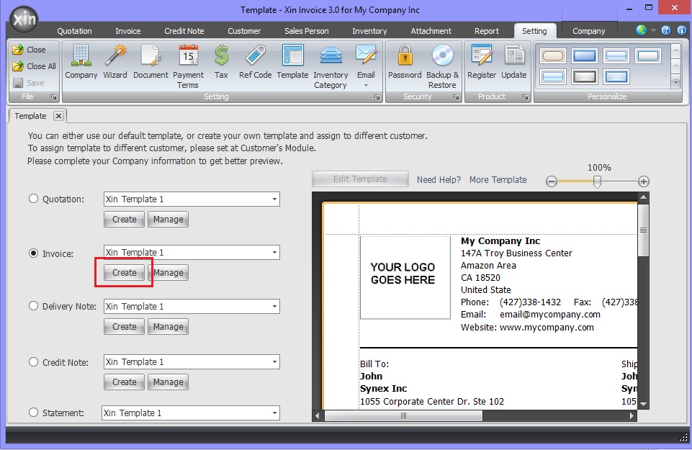This screenshot has width=692, height=450.
Task: Click Create under Quotation
Action: click(x=124, y=220)
